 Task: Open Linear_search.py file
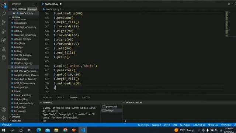[23, 95]
